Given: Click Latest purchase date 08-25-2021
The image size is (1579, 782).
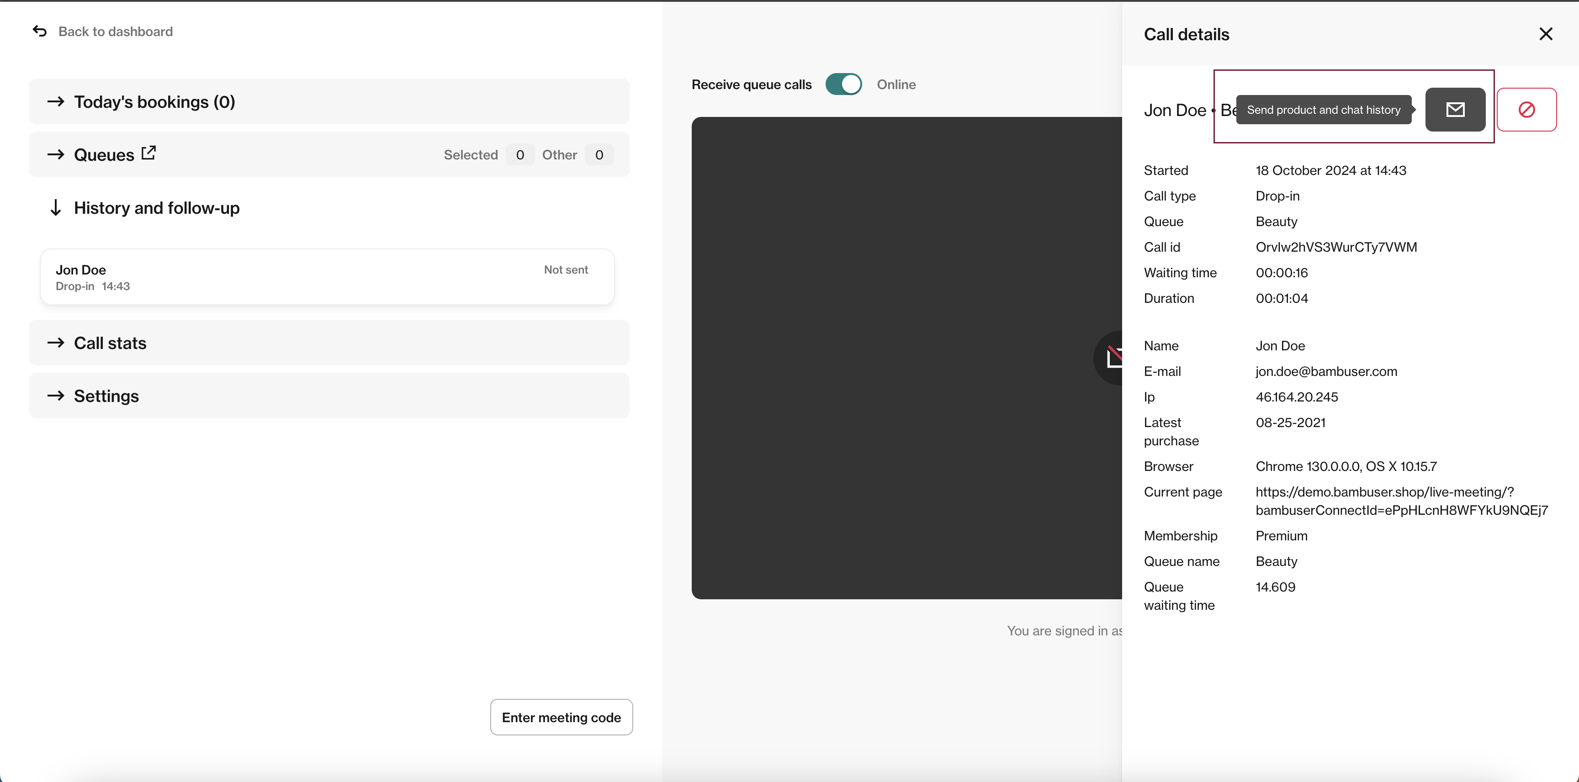Looking at the screenshot, I should [1290, 423].
